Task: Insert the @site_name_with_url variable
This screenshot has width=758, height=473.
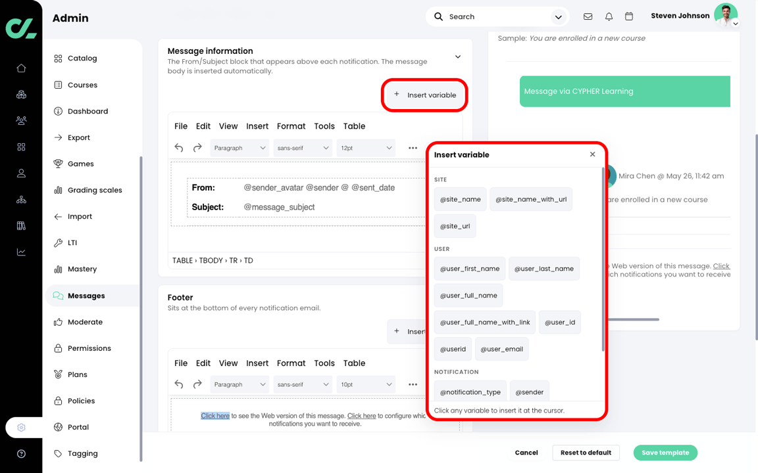Action: tap(531, 199)
